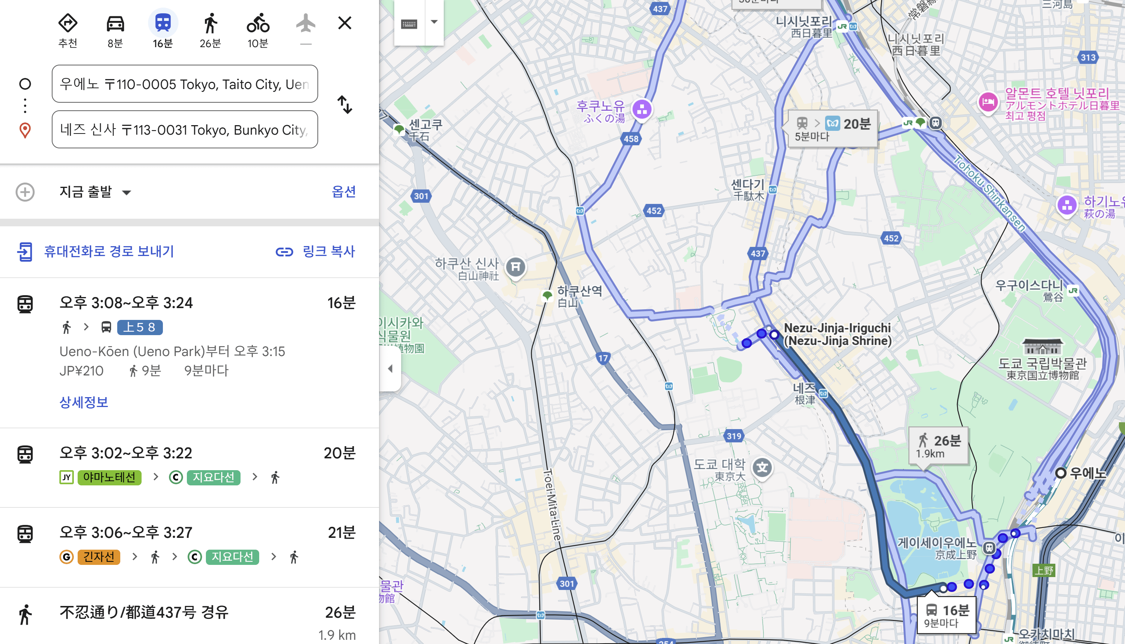Click the origin 우에노 address field

coord(185,84)
